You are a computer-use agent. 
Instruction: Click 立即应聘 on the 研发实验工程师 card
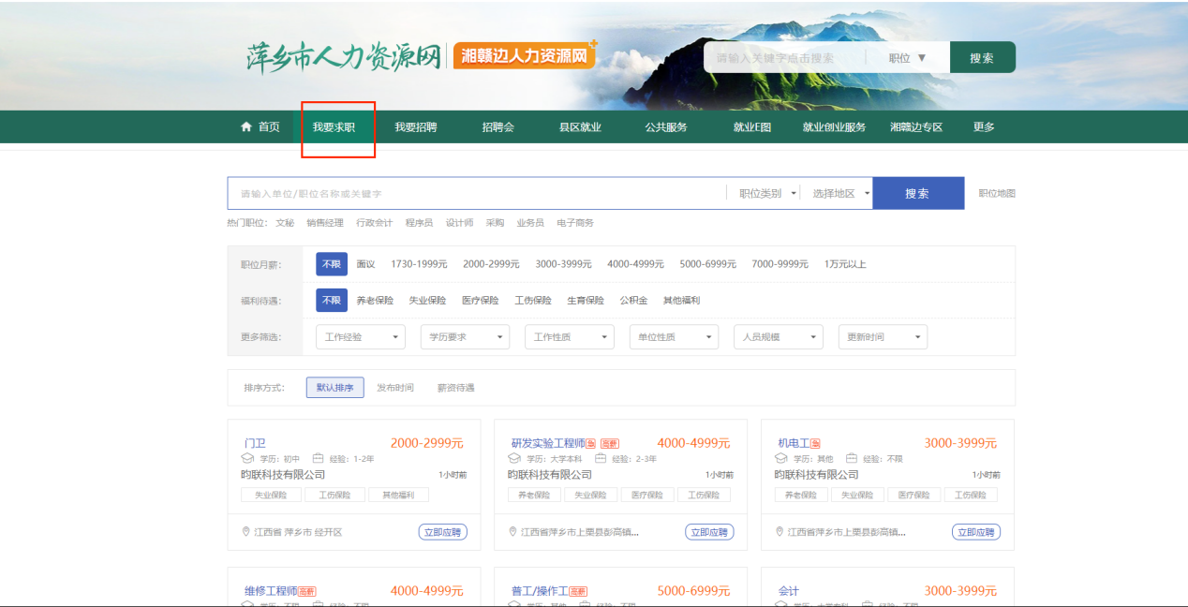point(709,532)
